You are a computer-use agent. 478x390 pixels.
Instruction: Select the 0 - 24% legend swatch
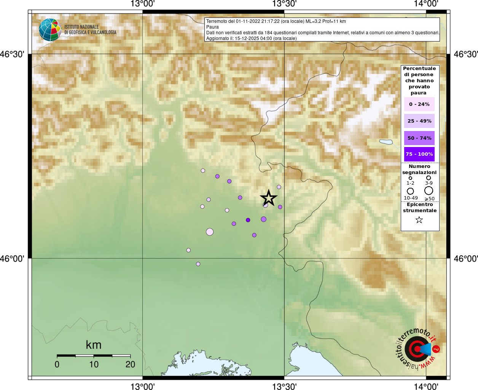pos(419,104)
